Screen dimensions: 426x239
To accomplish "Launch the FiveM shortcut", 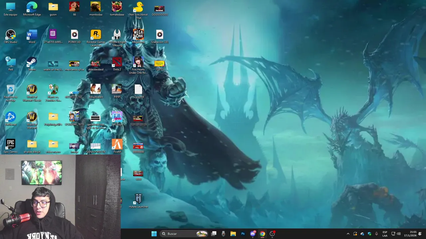I will (x=117, y=146).
